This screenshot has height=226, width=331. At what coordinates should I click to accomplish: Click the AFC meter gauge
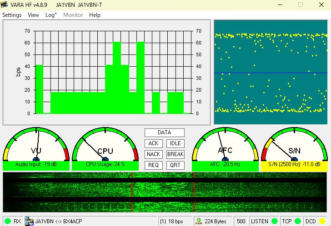click(225, 144)
